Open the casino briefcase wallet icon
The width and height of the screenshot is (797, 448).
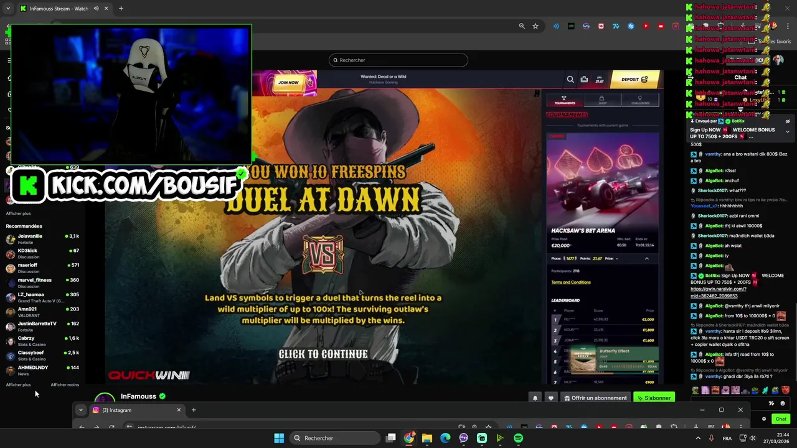[x=584, y=79]
